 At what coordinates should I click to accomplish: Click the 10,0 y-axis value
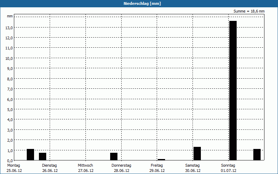(9, 58)
